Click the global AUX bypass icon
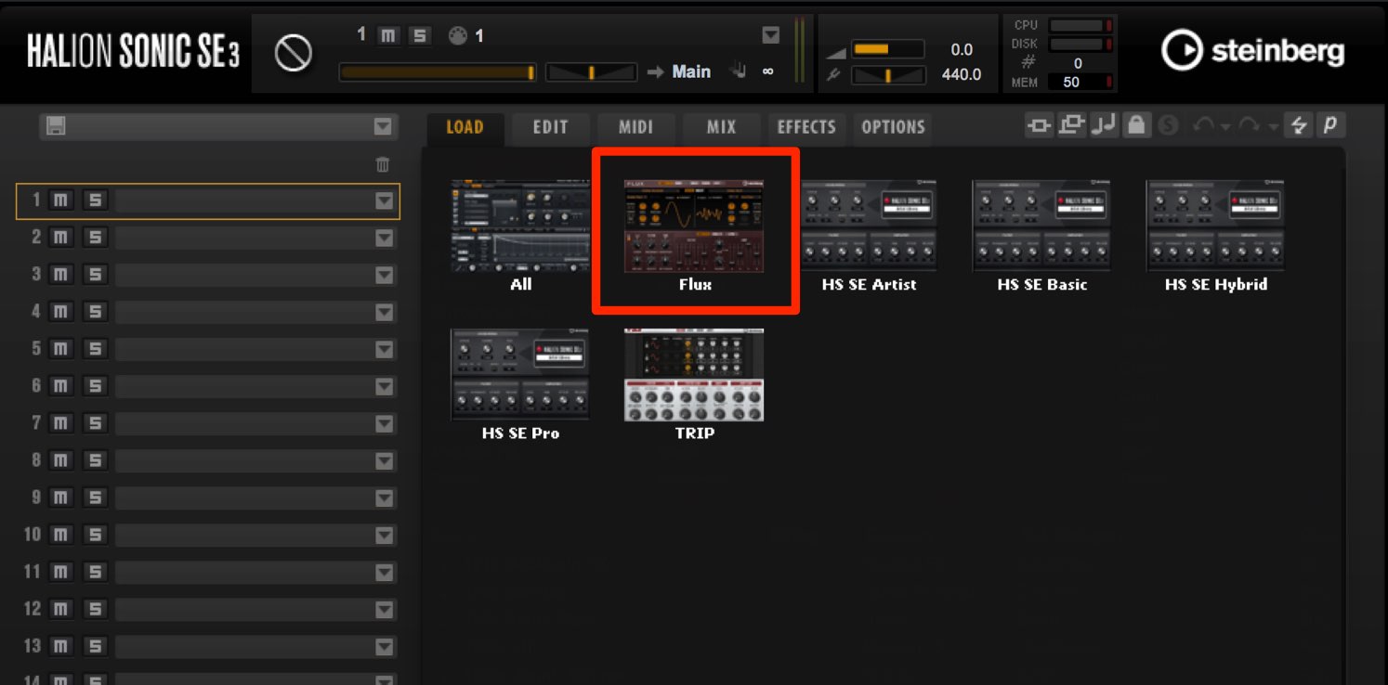 [x=1071, y=125]
